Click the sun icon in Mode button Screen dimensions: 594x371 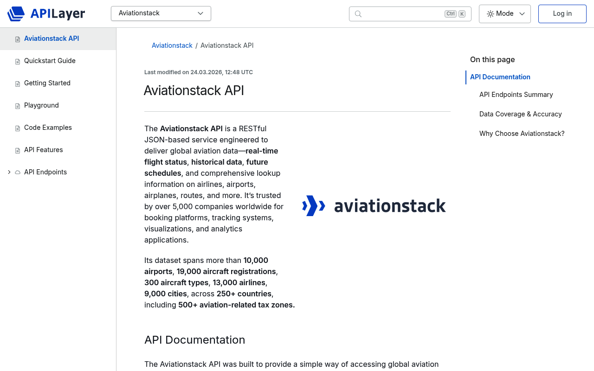[x=491, y=14]
